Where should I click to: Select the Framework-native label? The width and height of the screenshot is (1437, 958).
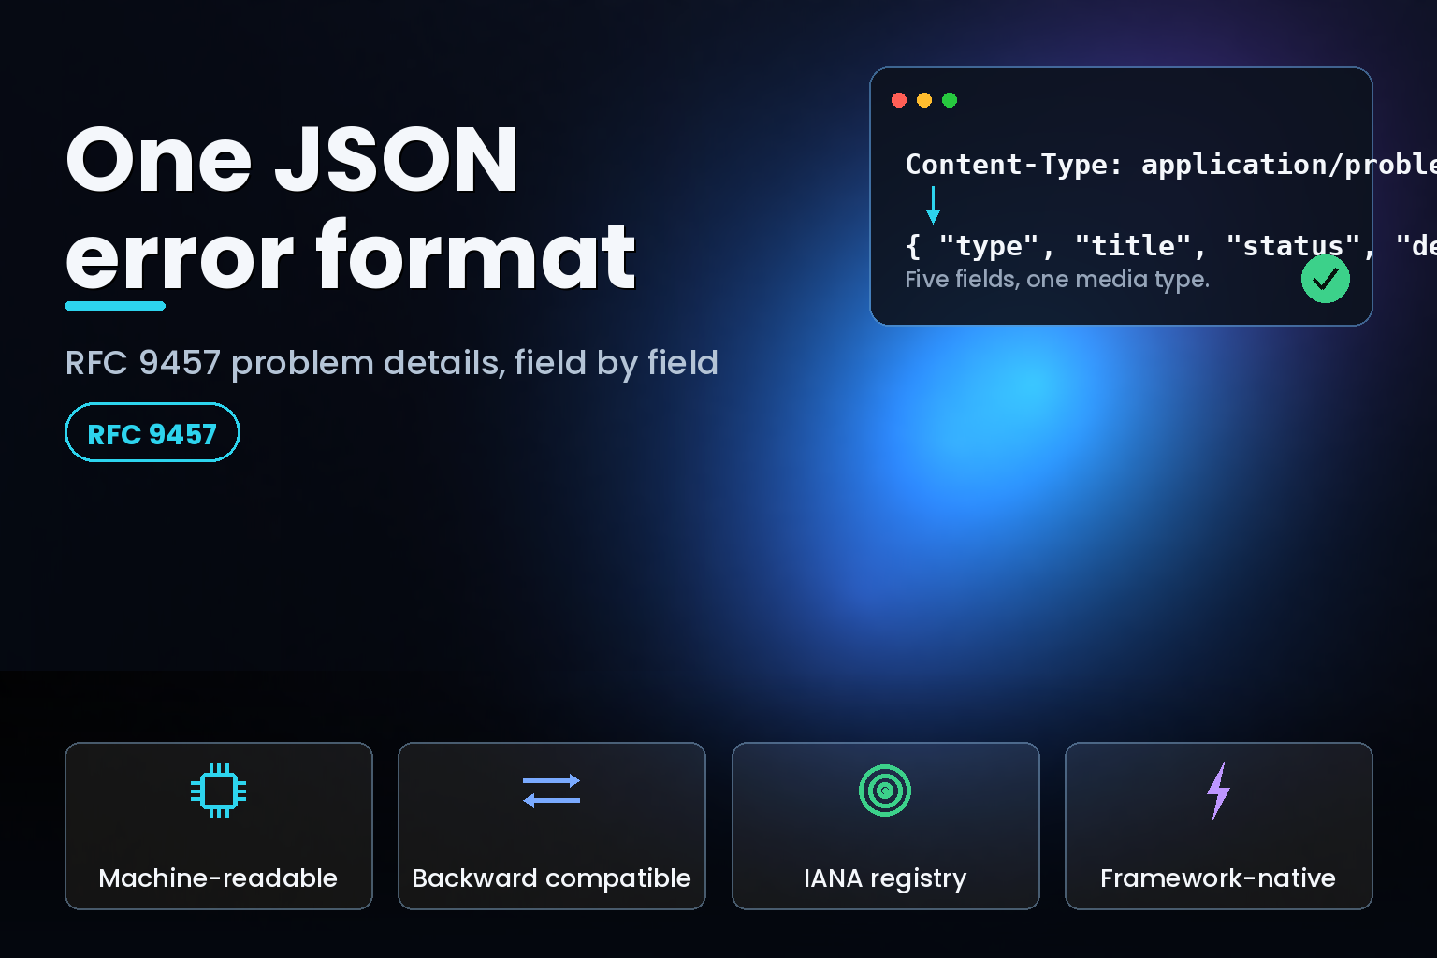(1218, 878)
